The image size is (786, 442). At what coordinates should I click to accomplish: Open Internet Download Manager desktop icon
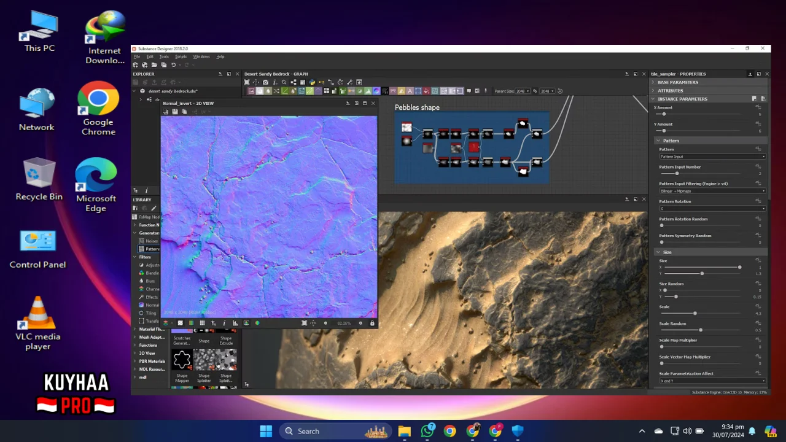pyautogui.click(x=105, y=37)
